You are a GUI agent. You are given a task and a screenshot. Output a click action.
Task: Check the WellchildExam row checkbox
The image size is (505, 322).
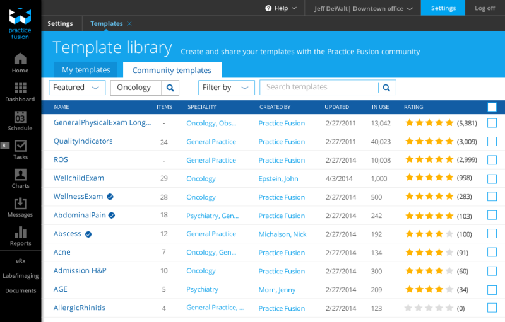coord(492,179)
